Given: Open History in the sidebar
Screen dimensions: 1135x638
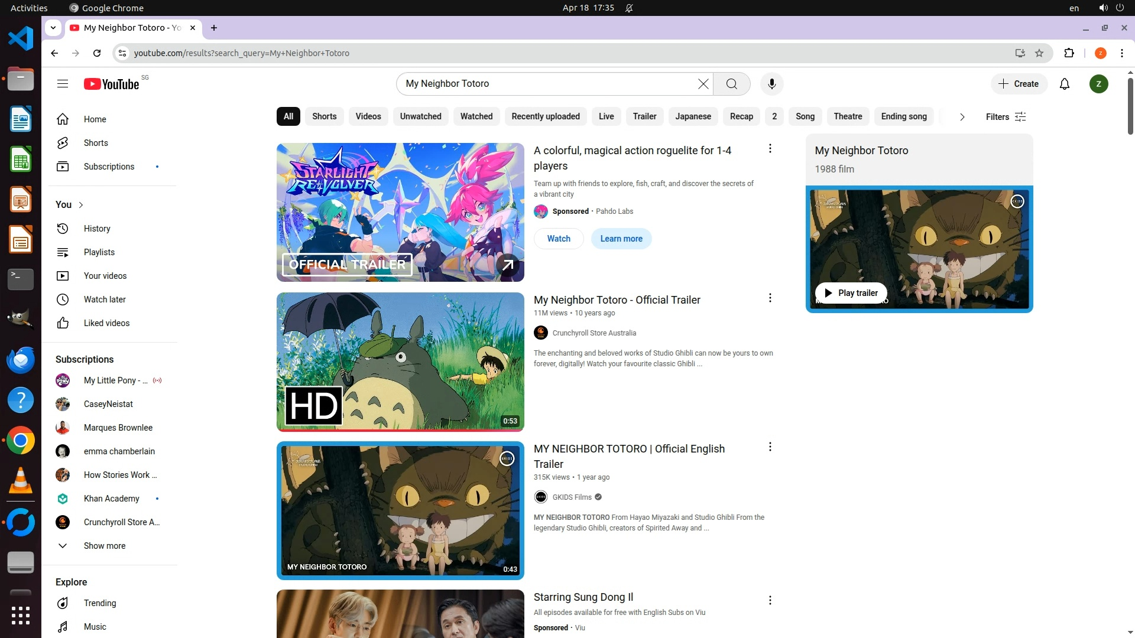Looking at the screenshot, I should 96,229.
